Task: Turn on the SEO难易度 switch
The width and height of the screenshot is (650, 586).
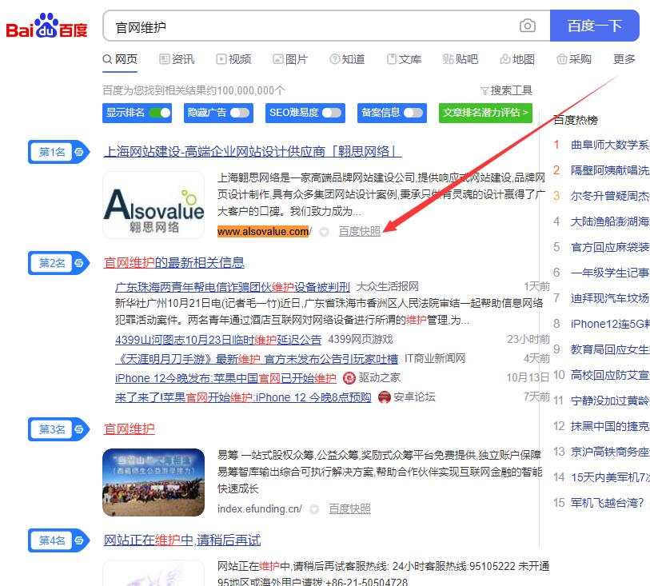Action: tap(332, 113)
